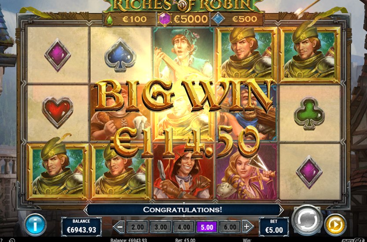Click the maid Marian symbol with axe
The width and height of the screenshot is (367, 242).
coord(246,172)
